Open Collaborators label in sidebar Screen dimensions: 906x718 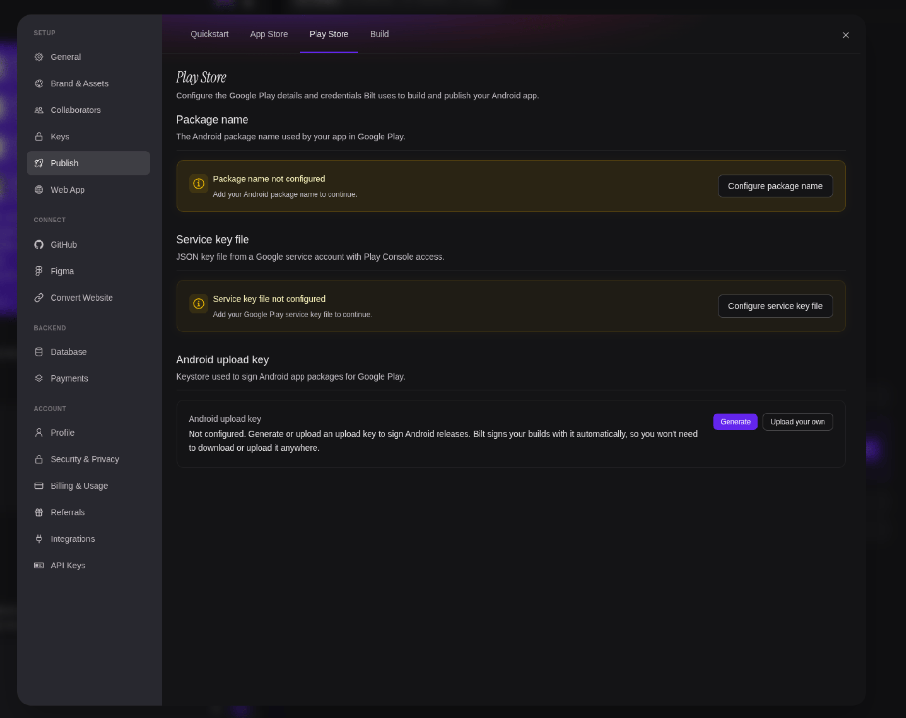coord(76,110)
